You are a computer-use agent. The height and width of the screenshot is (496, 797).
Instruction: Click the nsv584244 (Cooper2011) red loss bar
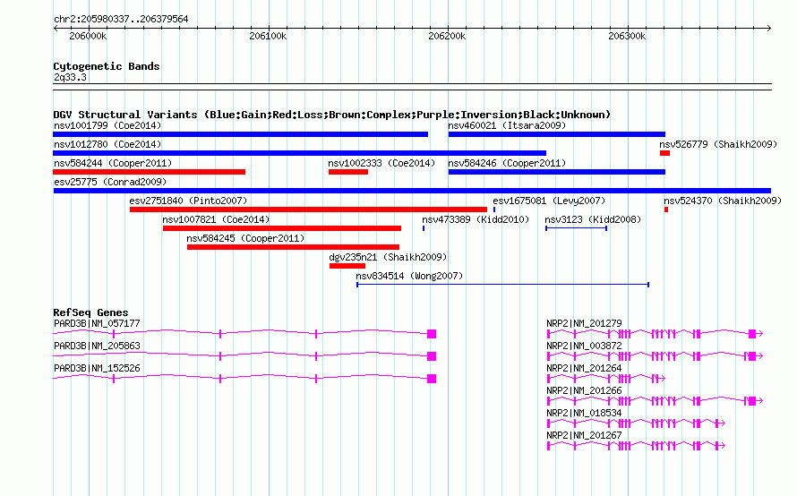tap(149, 172)
